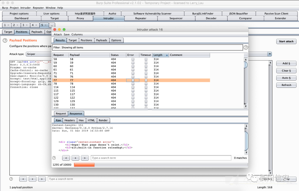
Task: Show response Hex view
Action: pyautogui.click(x=81, y=120)
